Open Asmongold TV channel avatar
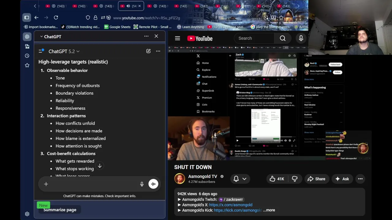The image size is (392, 220). pos(180,179)
